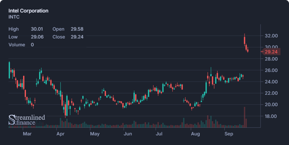Click the Low value 29.06
The height and width of the screenshot is (145, 289).
[x=37, y=37]
